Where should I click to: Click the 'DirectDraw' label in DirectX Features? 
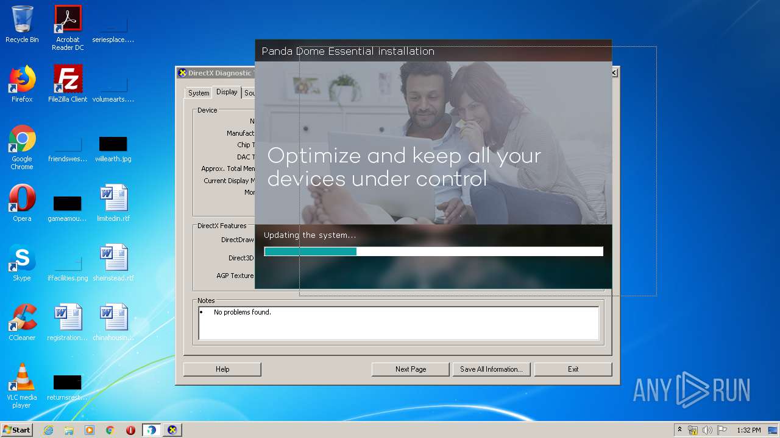238,240
